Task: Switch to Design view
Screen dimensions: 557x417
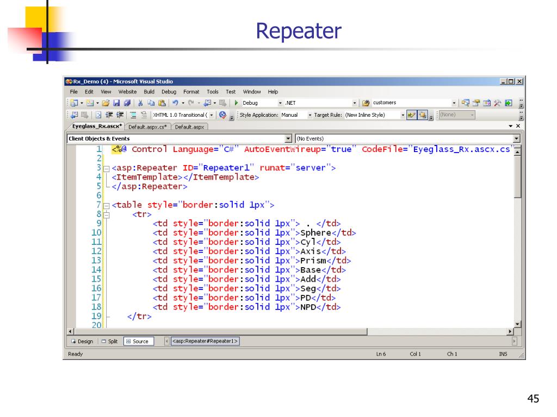Action: point(82,342)
